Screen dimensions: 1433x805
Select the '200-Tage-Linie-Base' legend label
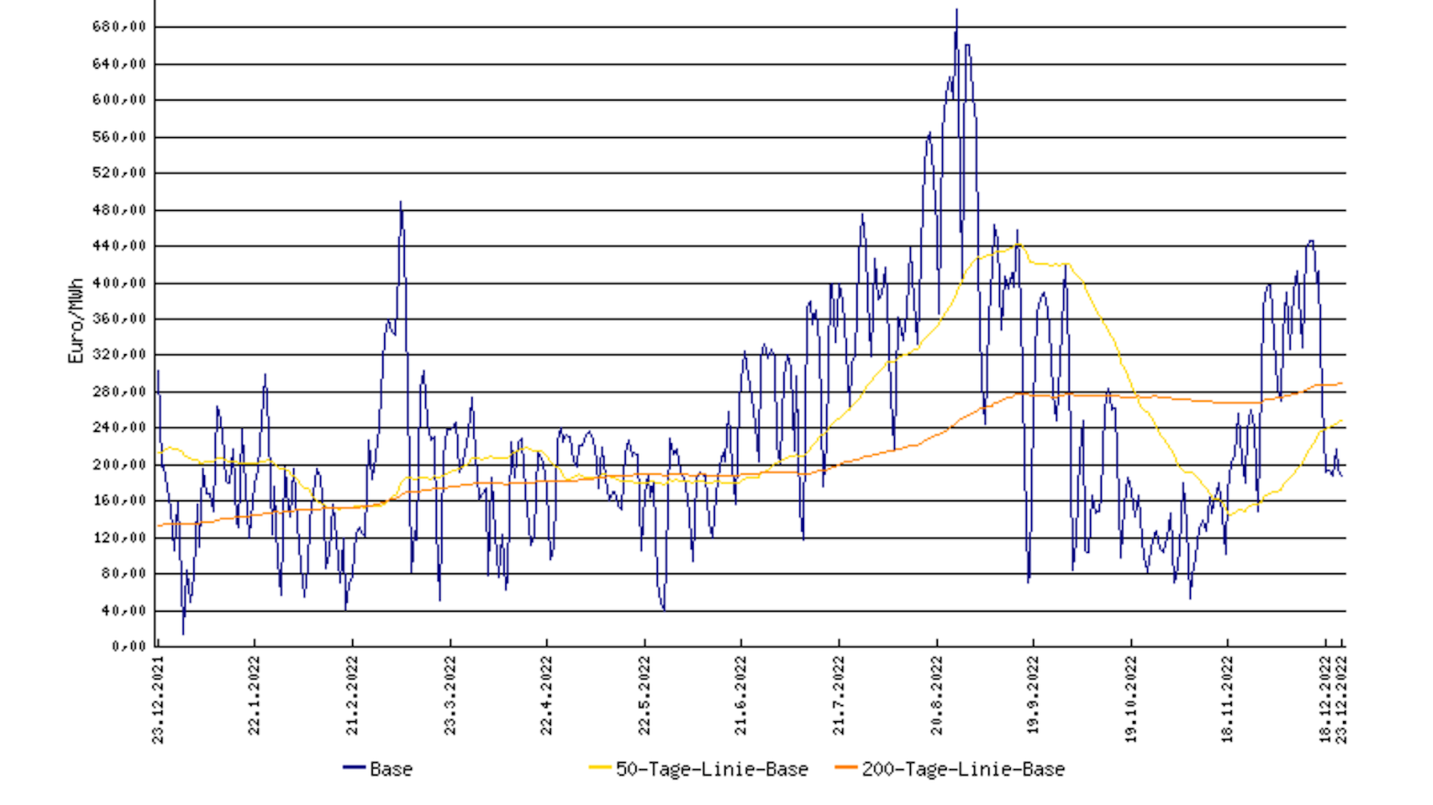tap(963, 769)
